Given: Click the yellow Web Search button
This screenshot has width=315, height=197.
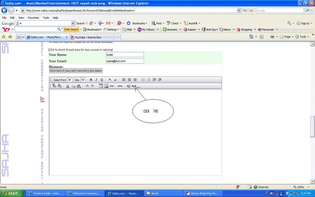Looking at the screenshot, I should coord(71,29).
